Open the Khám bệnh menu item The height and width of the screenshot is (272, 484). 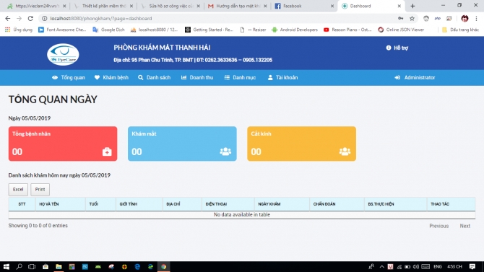pos(111,77)
